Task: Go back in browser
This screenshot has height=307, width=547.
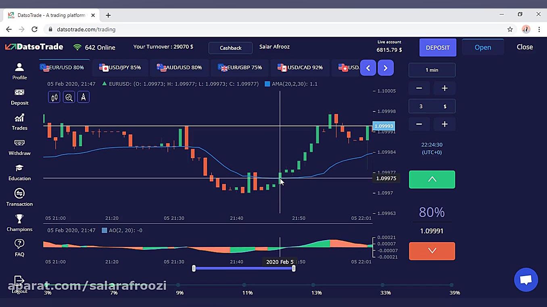Action: click(x=9, y=29)
